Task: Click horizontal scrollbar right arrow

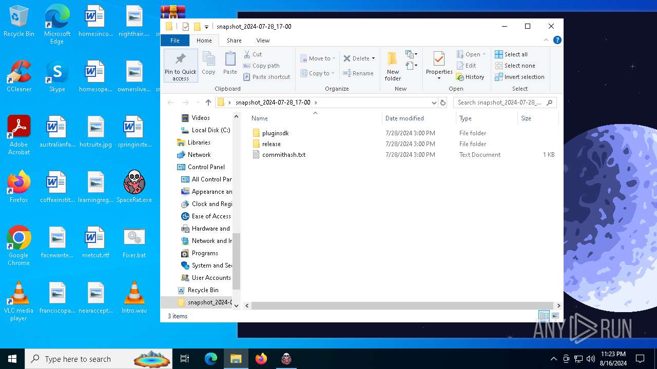Action: tap(558, 305)
